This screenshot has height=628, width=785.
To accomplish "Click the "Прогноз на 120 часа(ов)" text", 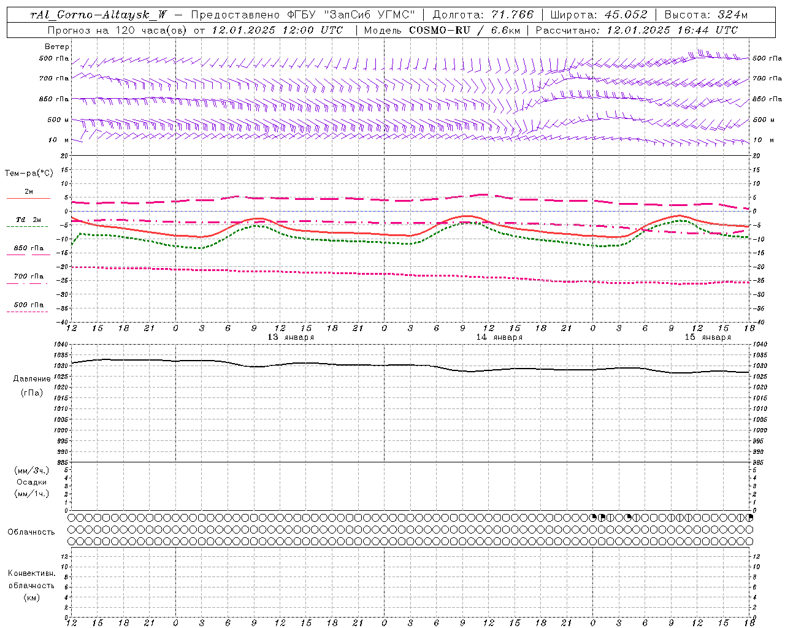I will tap(118, 30).
